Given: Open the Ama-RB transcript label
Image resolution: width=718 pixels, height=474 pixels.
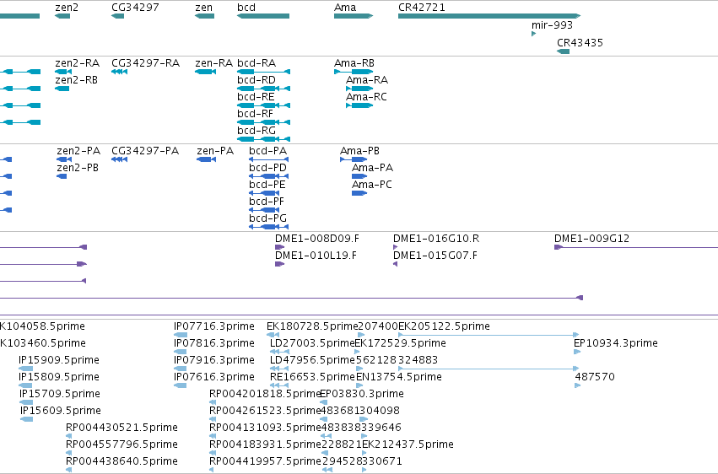Looking at the screenshot, I should tap(354, 62).
